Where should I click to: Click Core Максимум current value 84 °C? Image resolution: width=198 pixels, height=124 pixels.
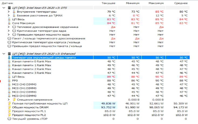coord(111,23)
